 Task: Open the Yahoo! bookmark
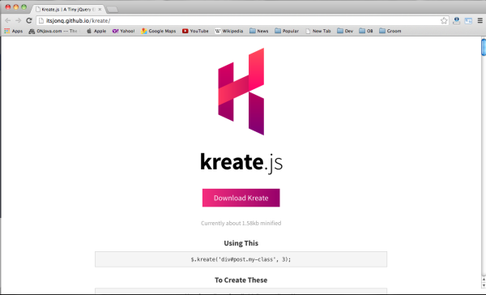coord(123,31)
